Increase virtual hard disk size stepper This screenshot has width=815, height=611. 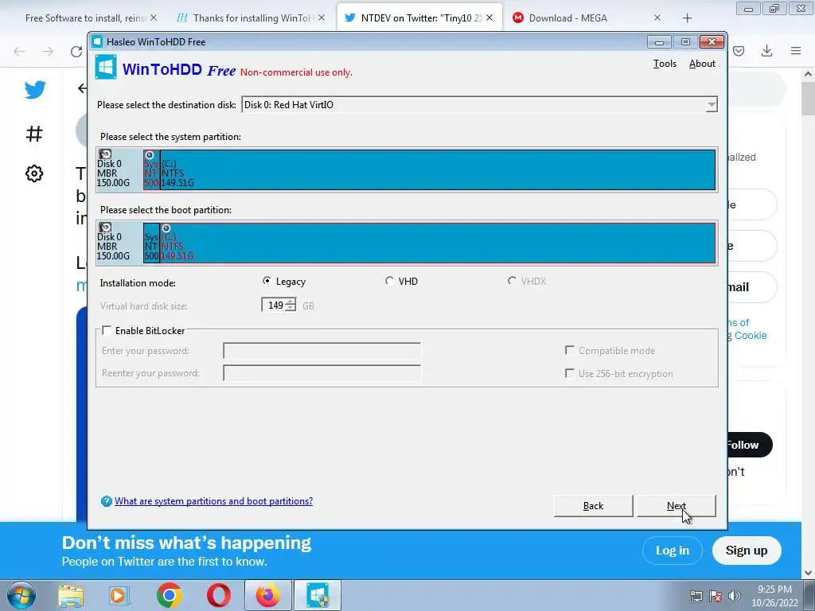point(291,302)
